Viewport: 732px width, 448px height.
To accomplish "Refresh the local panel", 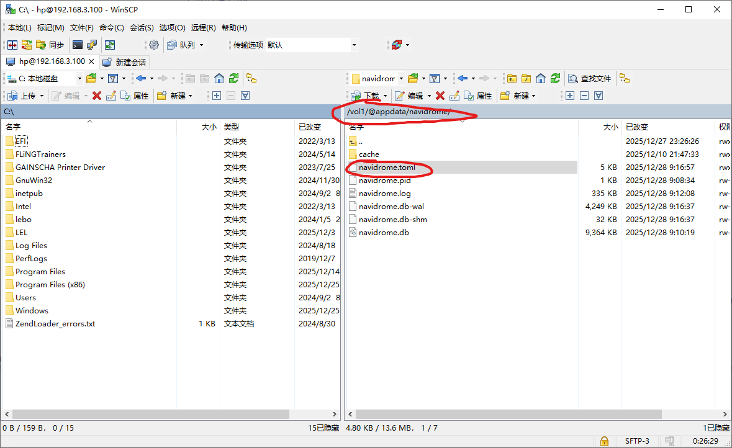I will 234,78.
